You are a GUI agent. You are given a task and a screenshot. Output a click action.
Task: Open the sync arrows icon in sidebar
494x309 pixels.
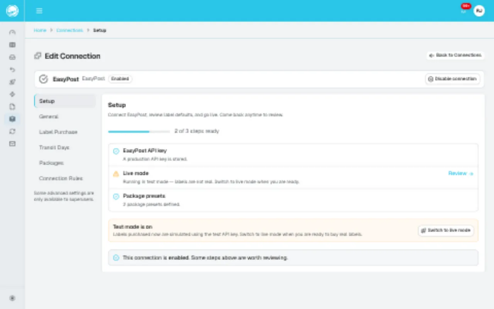[12, 131]
